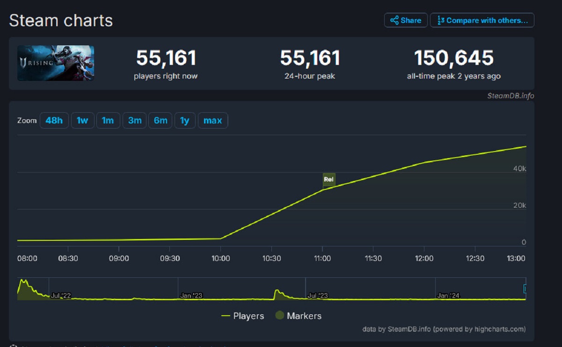
Task: Zoom the chart to 1y
Action: [x=185, y=121]
